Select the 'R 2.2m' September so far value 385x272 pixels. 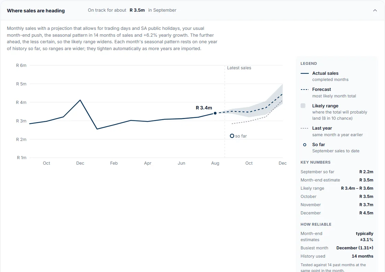(366, 172)
